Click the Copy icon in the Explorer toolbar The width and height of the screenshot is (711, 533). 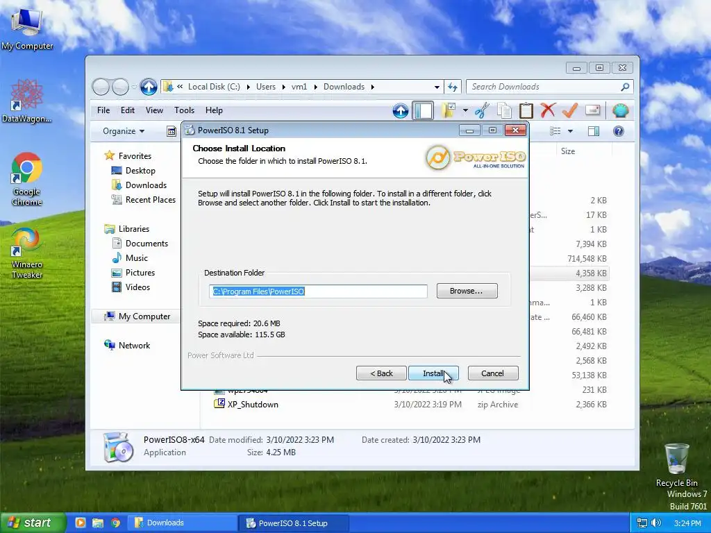tap(504, 110)
